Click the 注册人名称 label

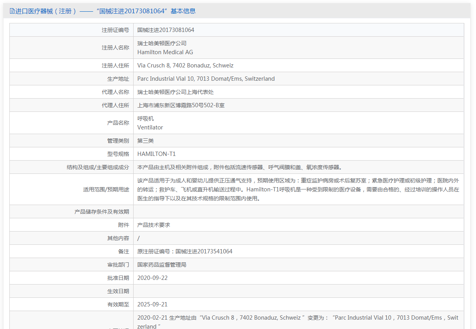115,48
